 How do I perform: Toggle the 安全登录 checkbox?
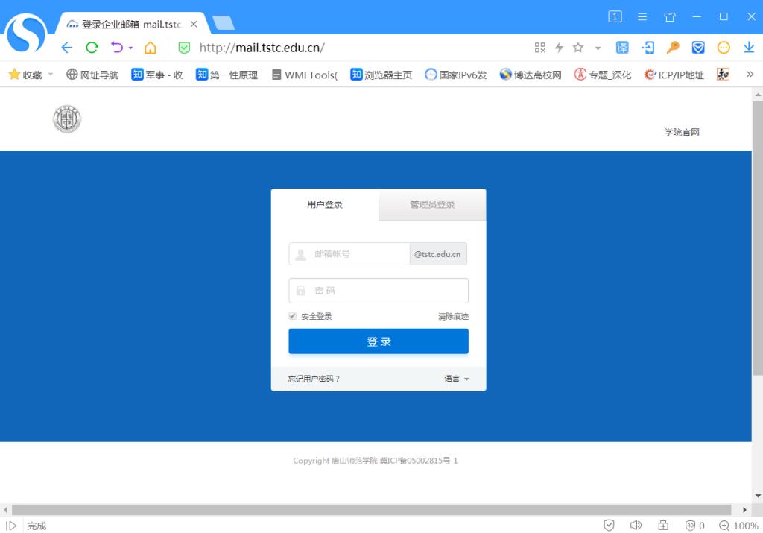[293, 316]
